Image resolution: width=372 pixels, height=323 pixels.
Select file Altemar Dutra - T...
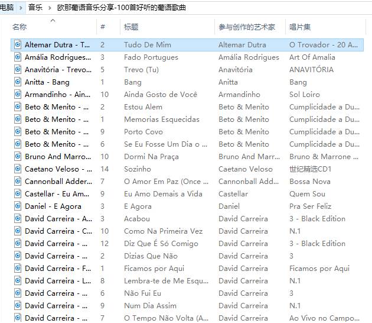click(57, 44)
